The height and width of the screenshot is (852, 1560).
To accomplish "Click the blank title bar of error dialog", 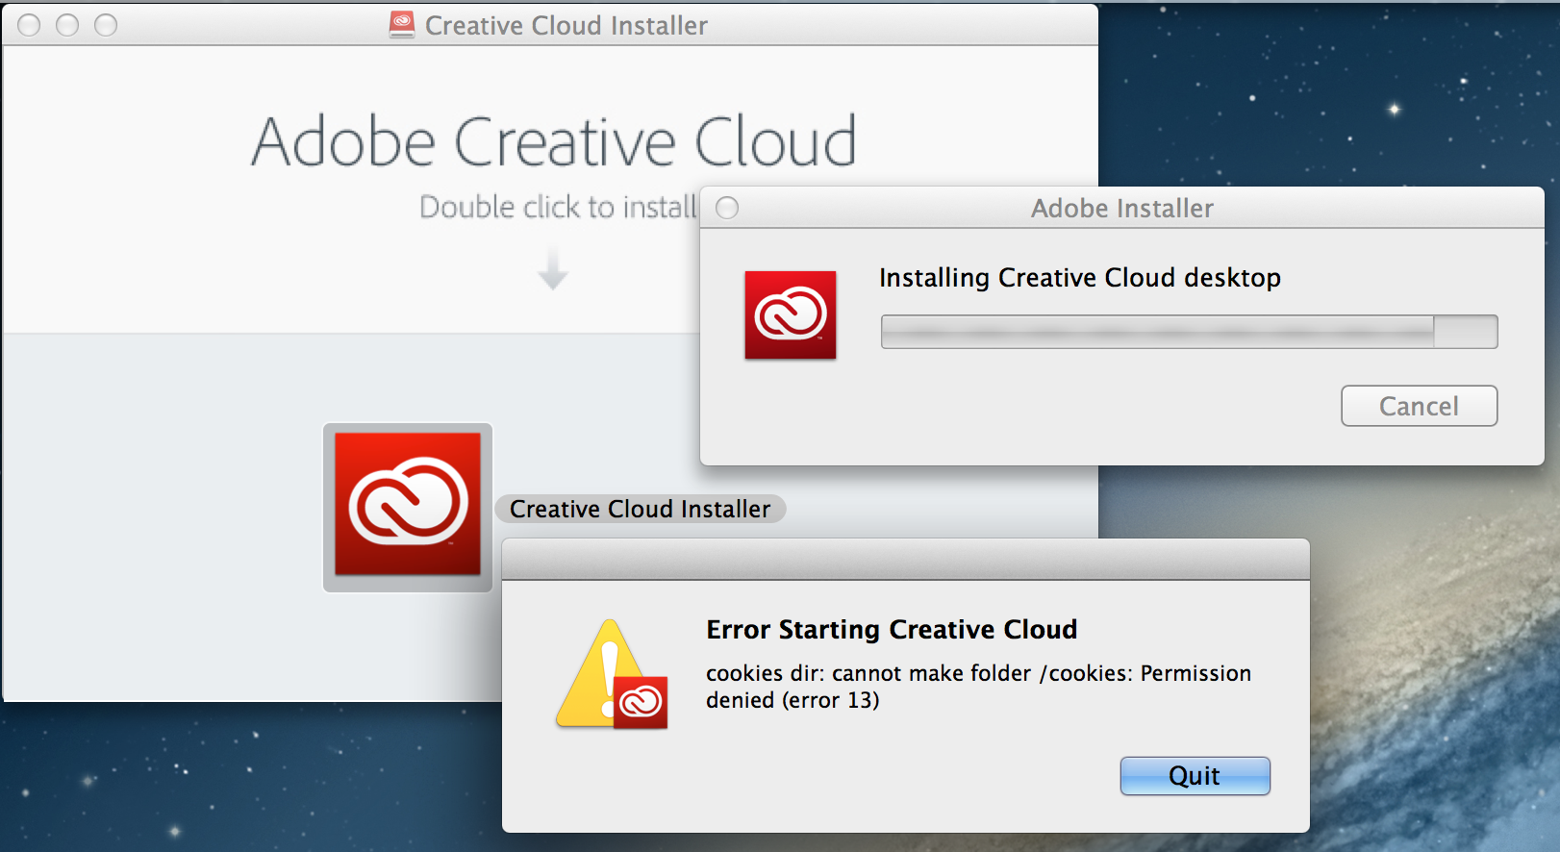I will click(906, 560).
